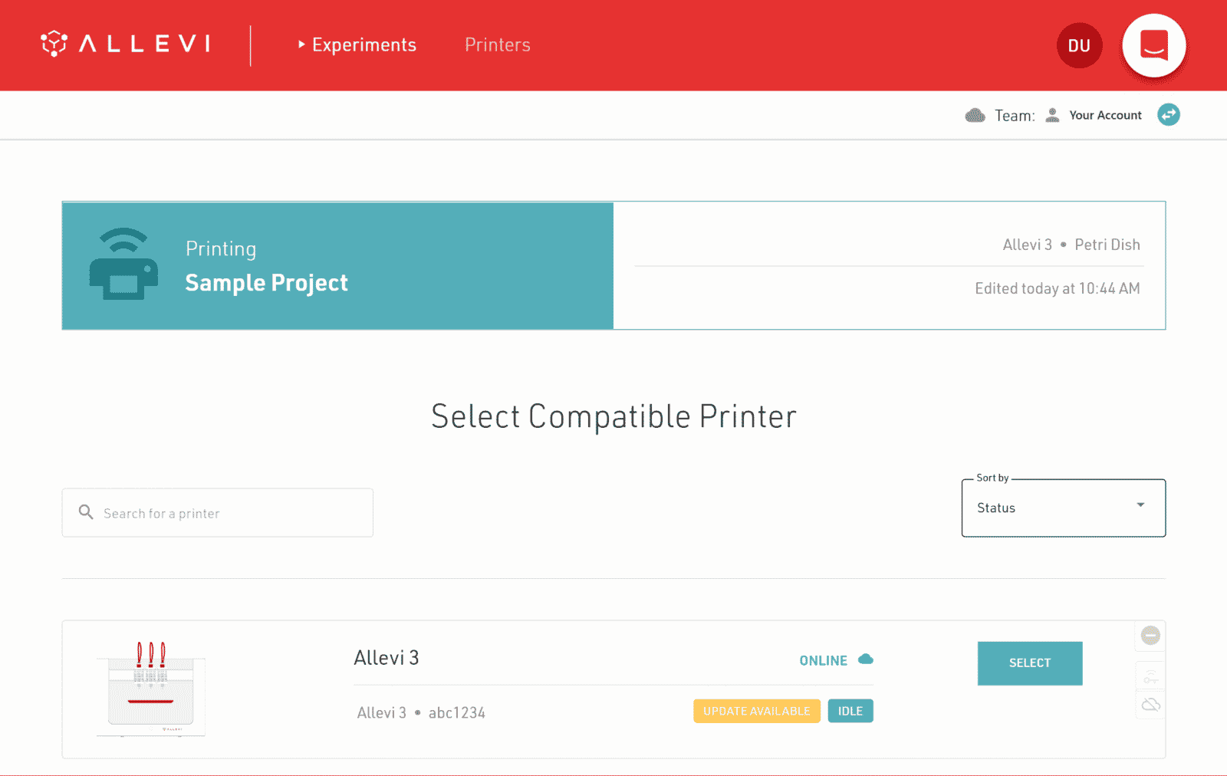The image size is (1227, 776).
Task: Click the Allevi 3 printer thumbnail
Action: (151, 689)
